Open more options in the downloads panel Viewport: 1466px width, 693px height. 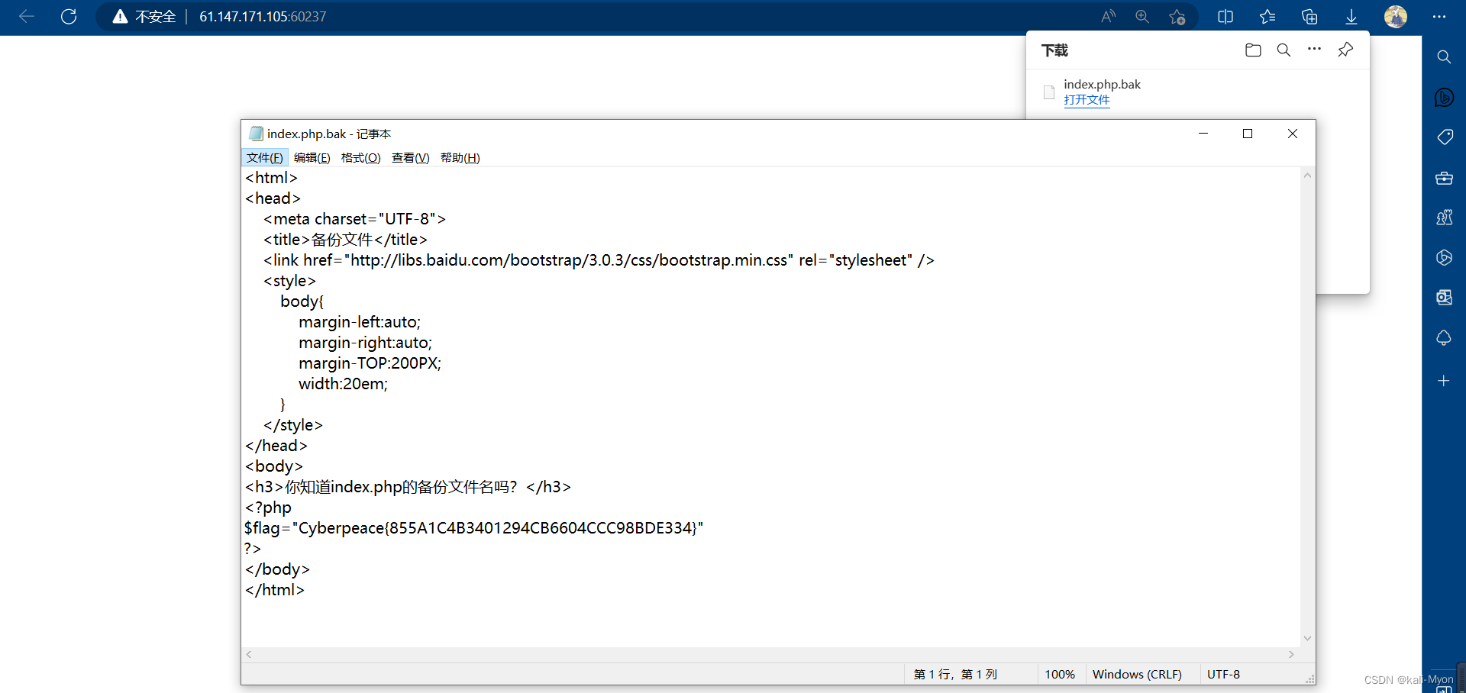point(1314,50)
